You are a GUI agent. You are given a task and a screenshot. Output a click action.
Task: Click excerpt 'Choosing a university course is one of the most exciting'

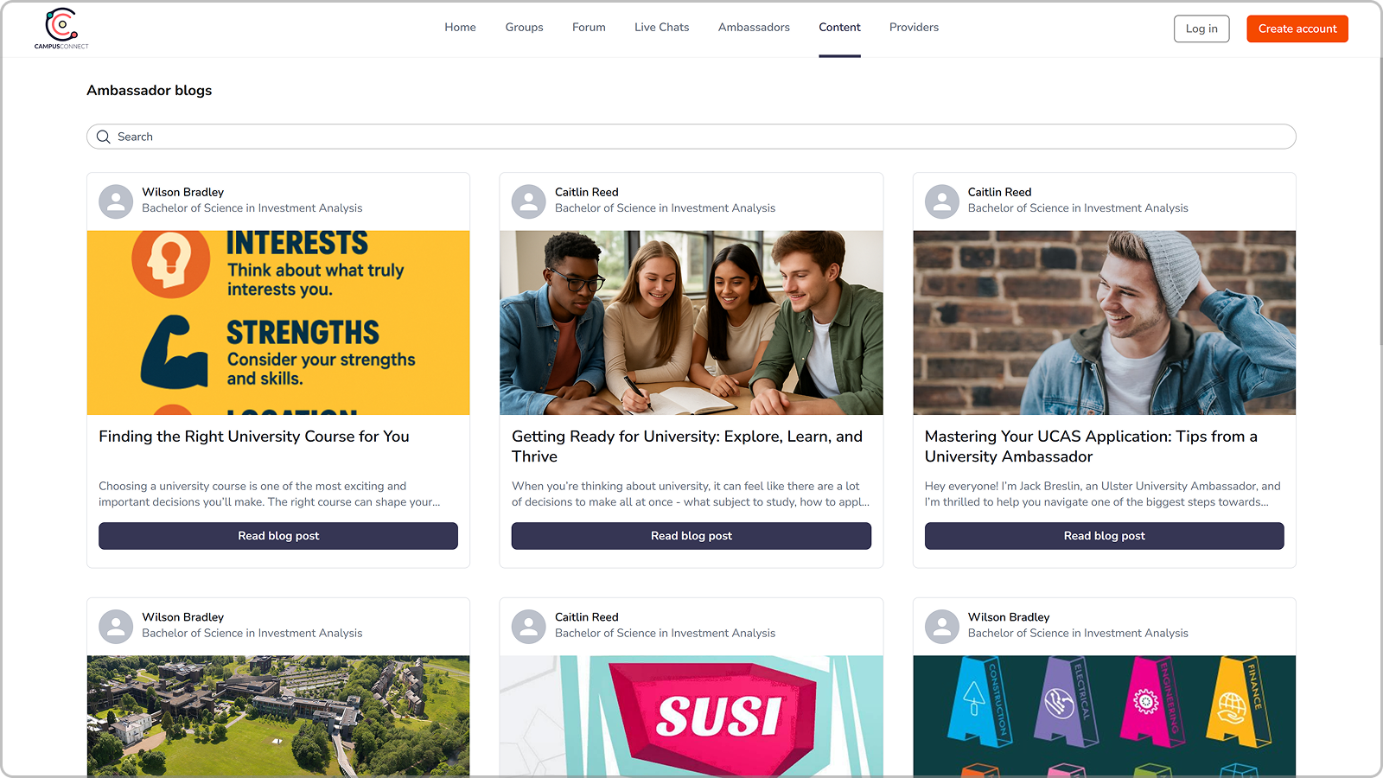[x=270, y=494]
